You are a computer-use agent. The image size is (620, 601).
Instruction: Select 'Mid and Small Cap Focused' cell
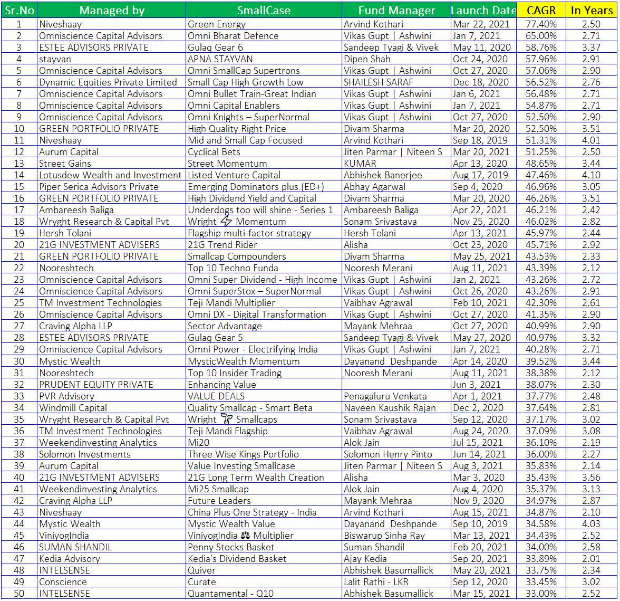[x=264, y=140]
